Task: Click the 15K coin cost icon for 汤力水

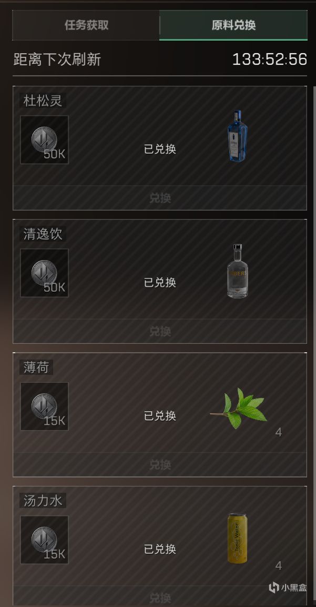Action: click(45, 540)
